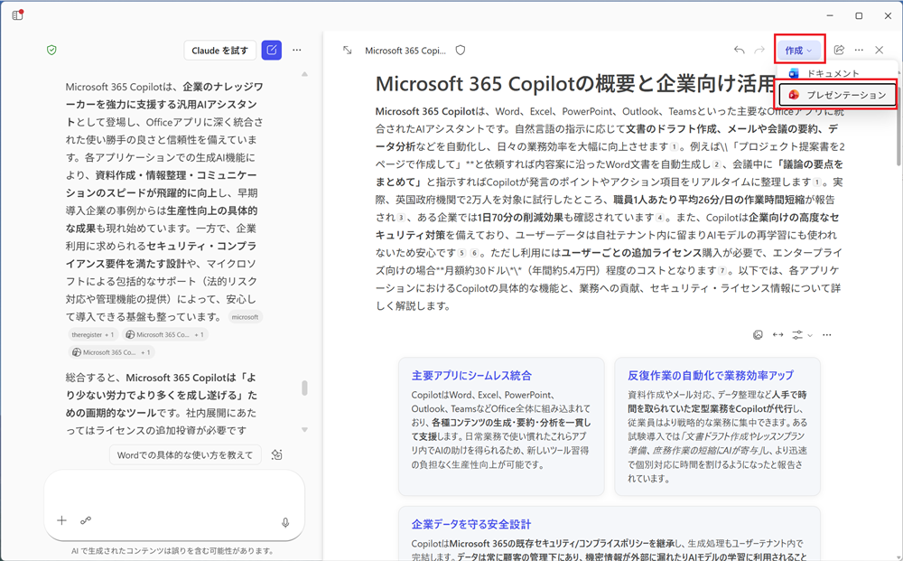This screenshot has height=561, width=903.
Task: Click the expand arrows icon beside page title
Action: [x=347, y=51]
